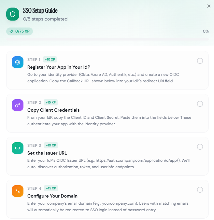Click the orange sliders icon for Step 4
The image size is (214, 220).
pos(18,191)
